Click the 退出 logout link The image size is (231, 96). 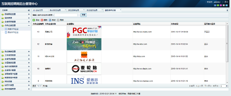point(226,2)
